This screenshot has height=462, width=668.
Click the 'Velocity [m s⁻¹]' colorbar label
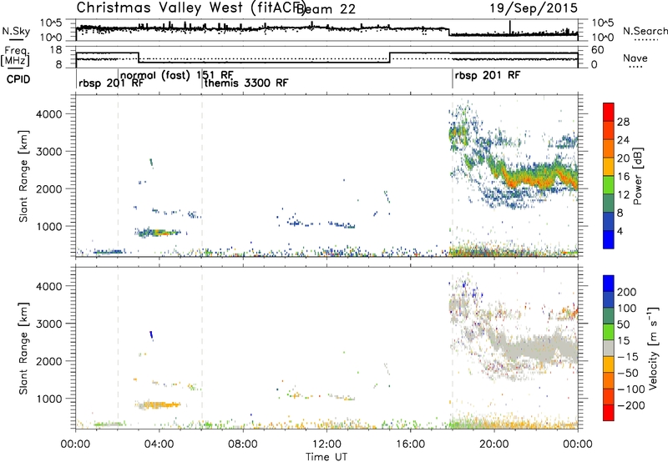(653, 348)
